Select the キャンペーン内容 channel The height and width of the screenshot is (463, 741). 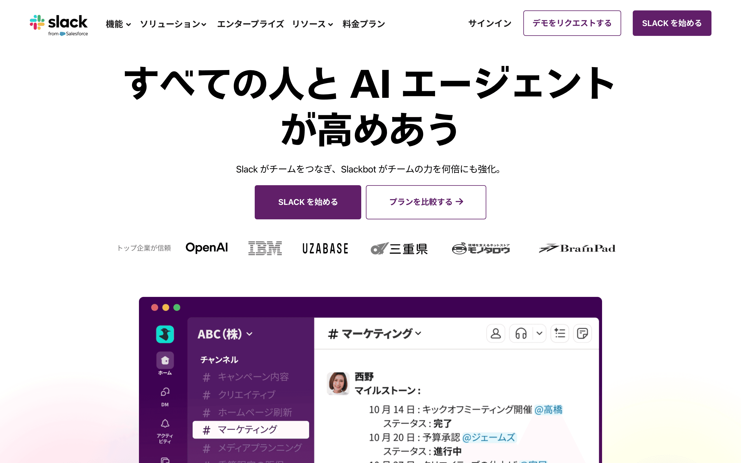coord(246,377)
